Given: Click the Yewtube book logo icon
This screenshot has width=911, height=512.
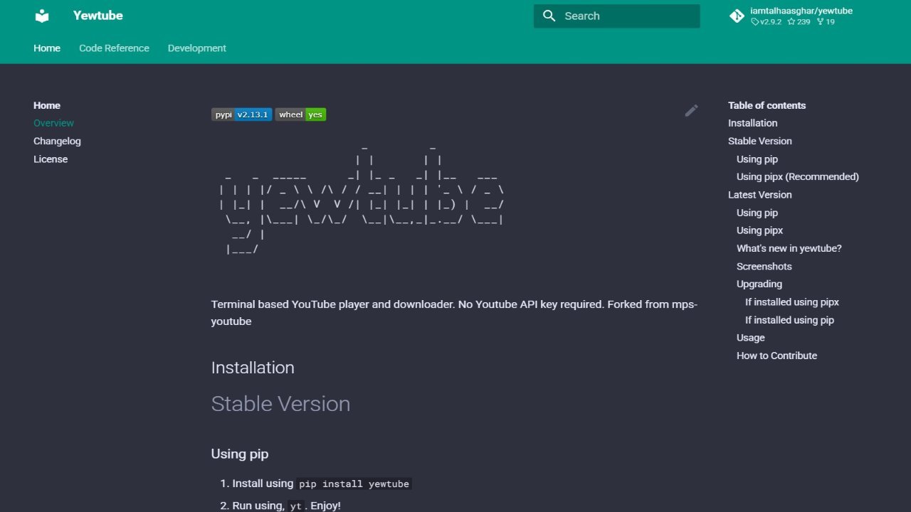Looking at the screenshot, I should point(43,16).
